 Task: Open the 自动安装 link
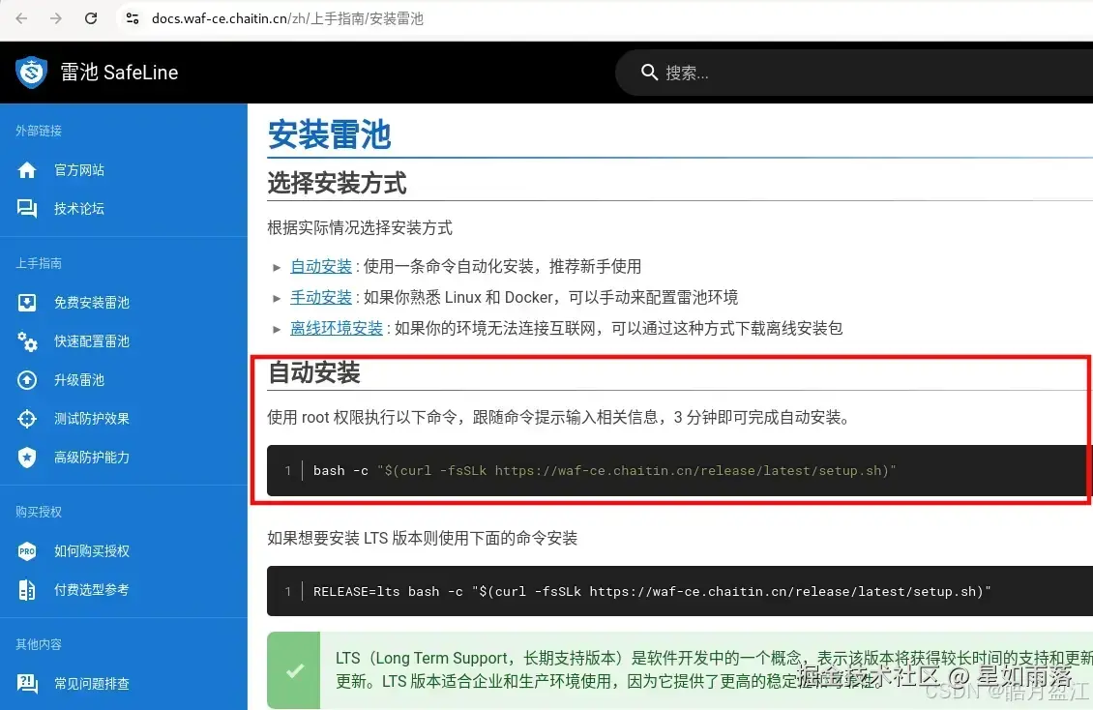pos(321,266)
